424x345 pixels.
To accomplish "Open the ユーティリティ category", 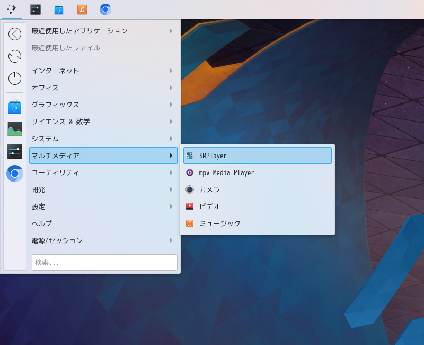I will (103, 172).
